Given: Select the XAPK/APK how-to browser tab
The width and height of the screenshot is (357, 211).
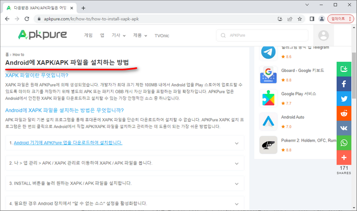Looking at the screenshot, I should click(40, 8).
